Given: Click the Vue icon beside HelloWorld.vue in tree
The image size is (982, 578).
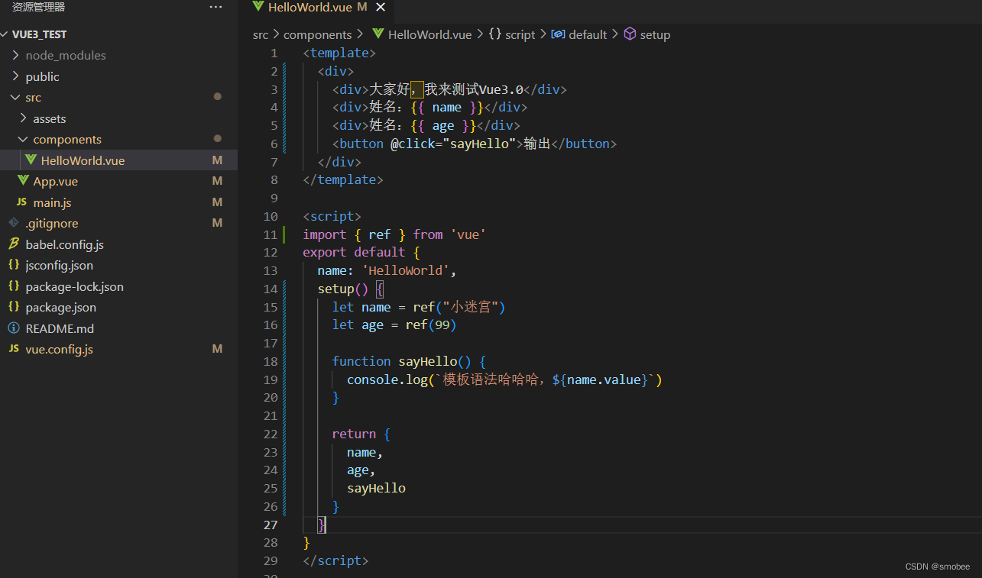Looking at the screenshot, I should pyautogui.click(x=31, y=160).
